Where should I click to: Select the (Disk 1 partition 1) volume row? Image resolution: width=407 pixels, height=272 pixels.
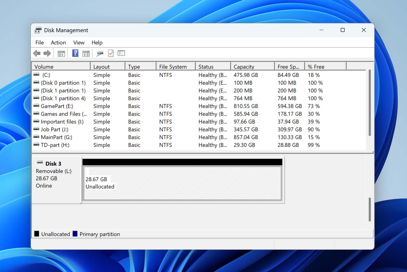(x=199, y=91)
